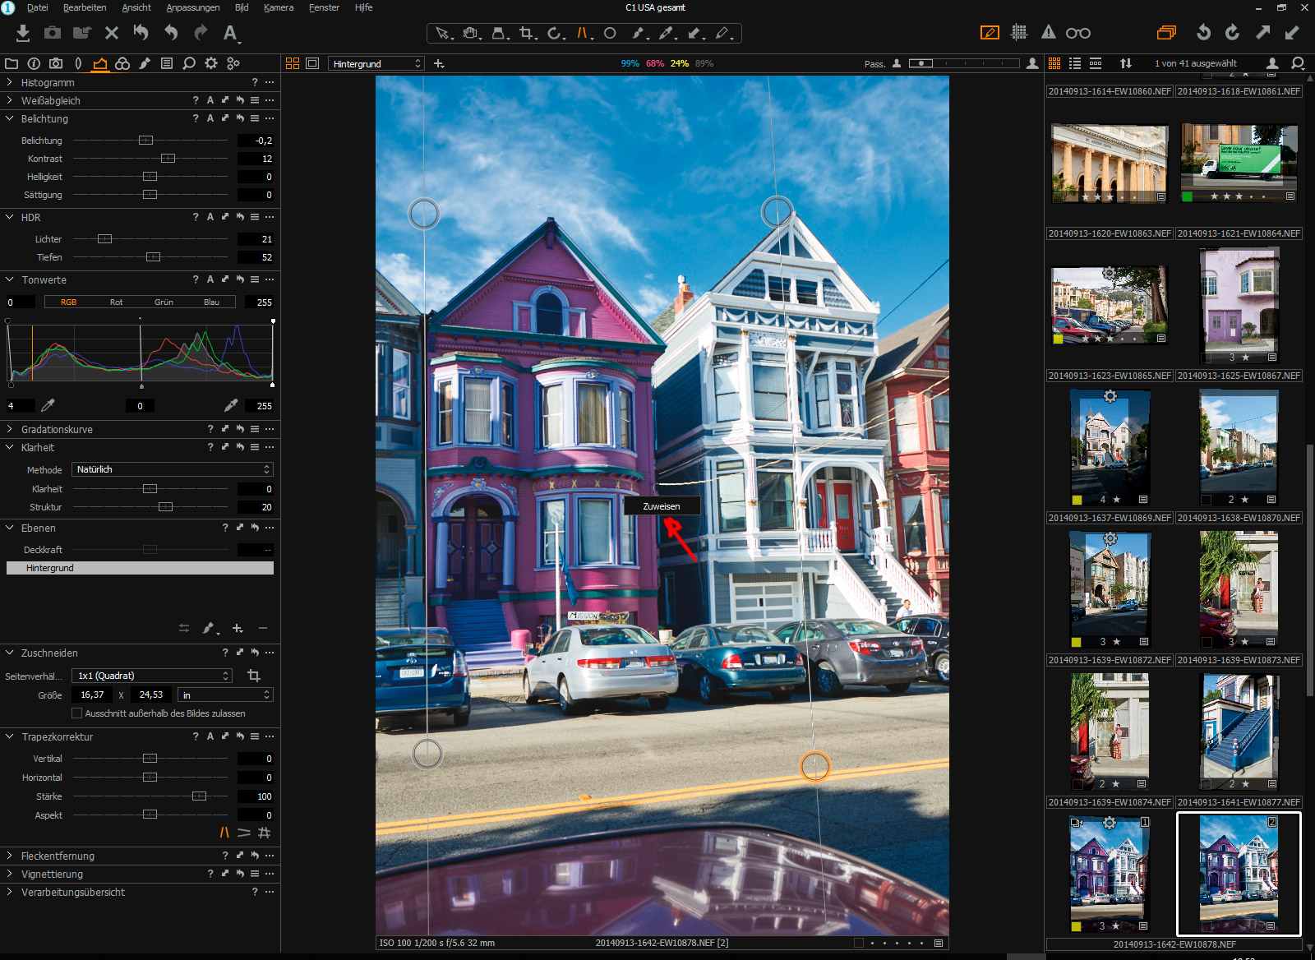1315x960 pixels.
Task: Open the Lens tool tab
Action: (78, 63)
